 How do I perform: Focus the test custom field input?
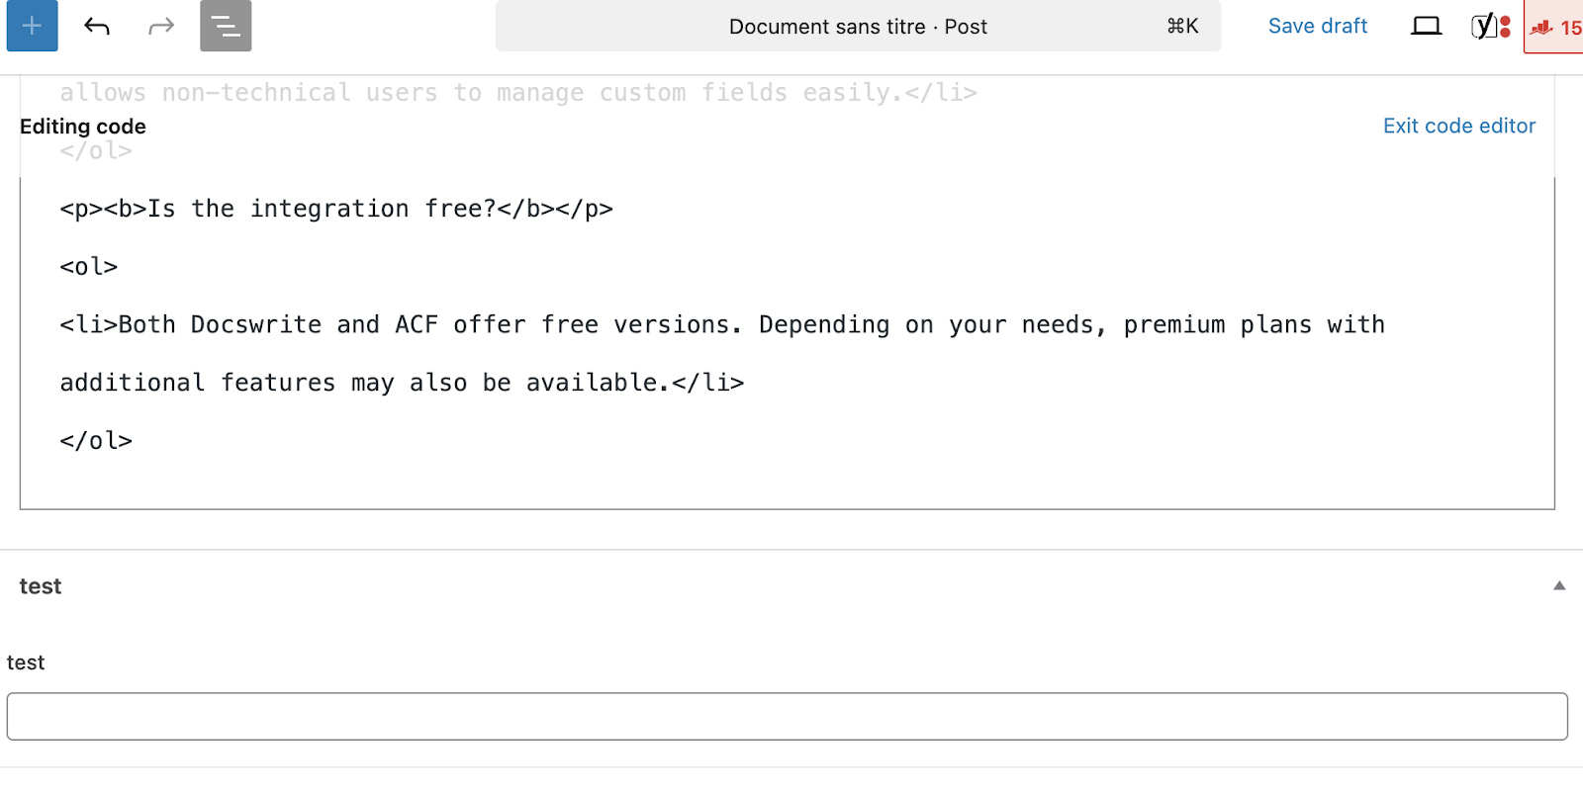click(x=788, y=716)
